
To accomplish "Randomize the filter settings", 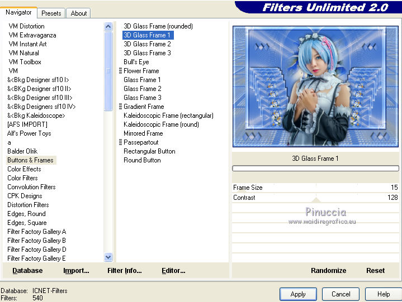I will (x=328, y=271).
